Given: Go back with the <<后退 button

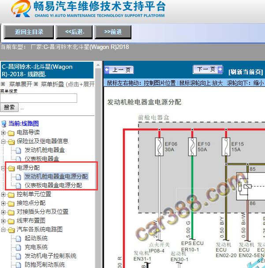Looking at the screenshot, I should pyautogui.click(x=74, y=32).
